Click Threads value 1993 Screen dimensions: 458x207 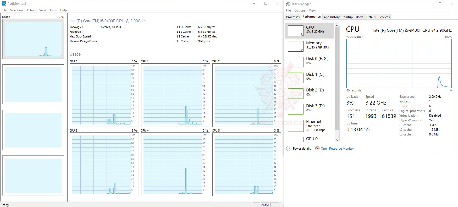(371, 116)
